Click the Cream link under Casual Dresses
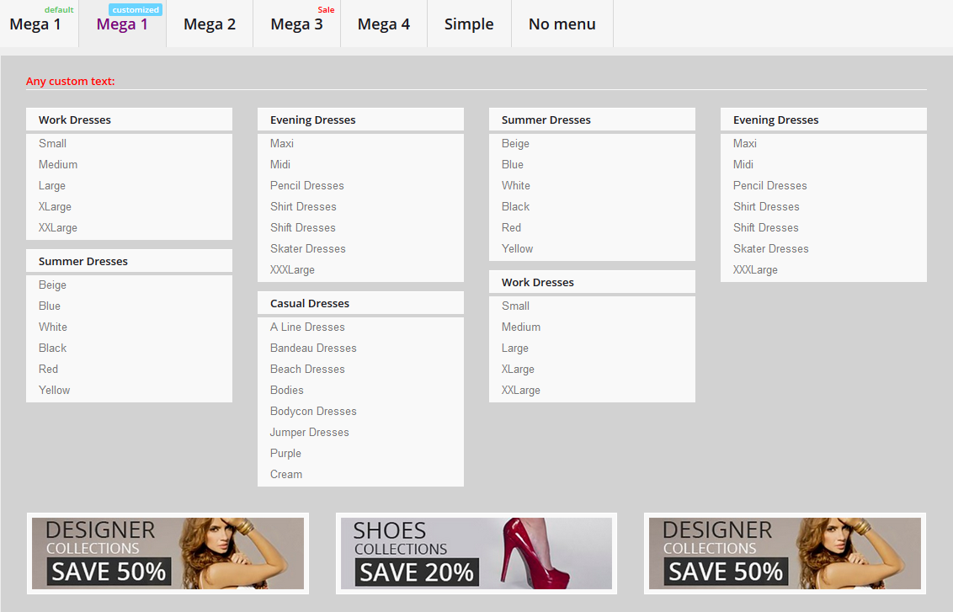 click(286, 475)
